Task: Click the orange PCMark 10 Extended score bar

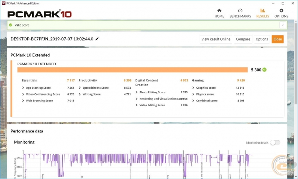Action: 133,70
